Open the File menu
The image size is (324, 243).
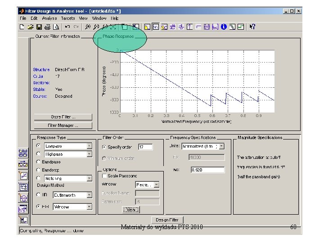click(x=23, y=18)
